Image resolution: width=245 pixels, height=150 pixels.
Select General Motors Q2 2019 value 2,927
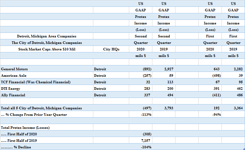click(169, 69)
